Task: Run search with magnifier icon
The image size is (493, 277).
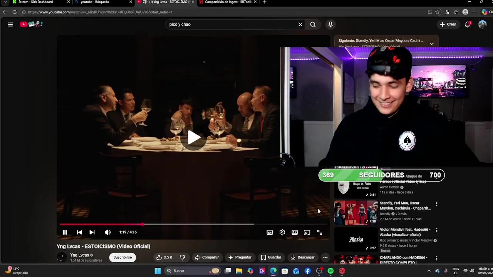Action: pos(313,24)
